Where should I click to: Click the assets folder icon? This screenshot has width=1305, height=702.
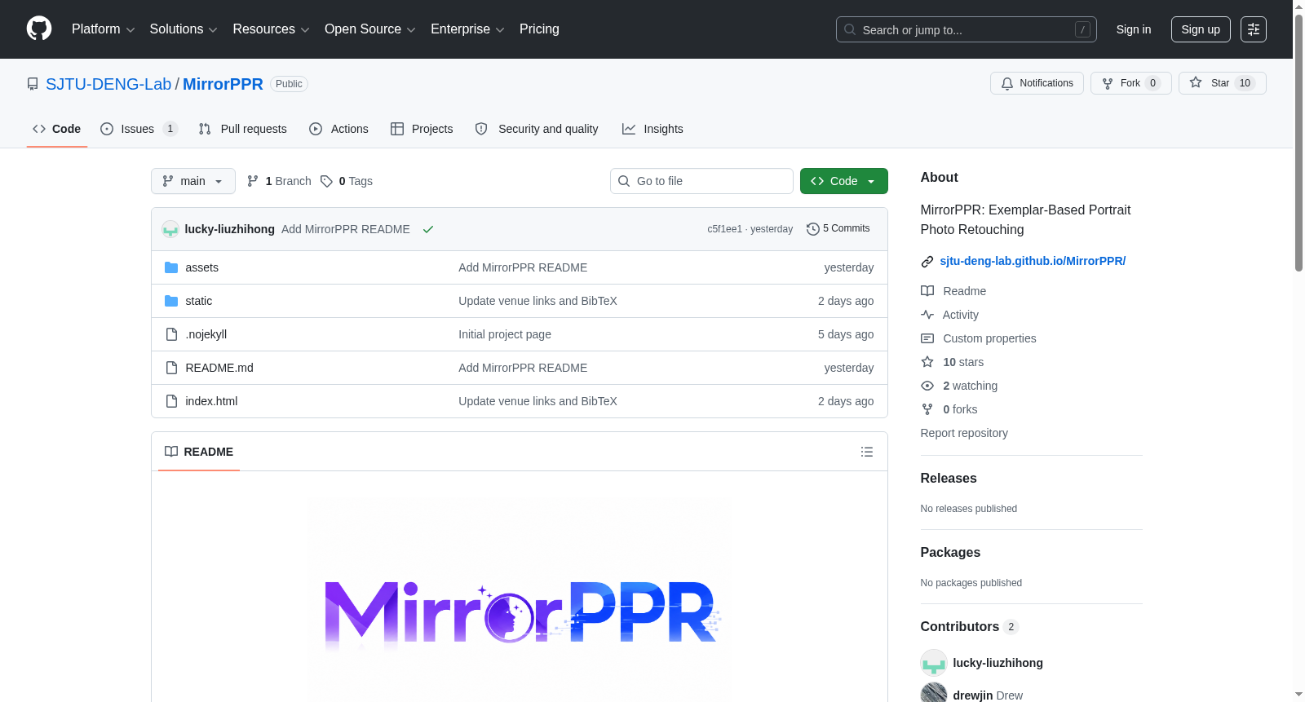click(x=171, y=267)
